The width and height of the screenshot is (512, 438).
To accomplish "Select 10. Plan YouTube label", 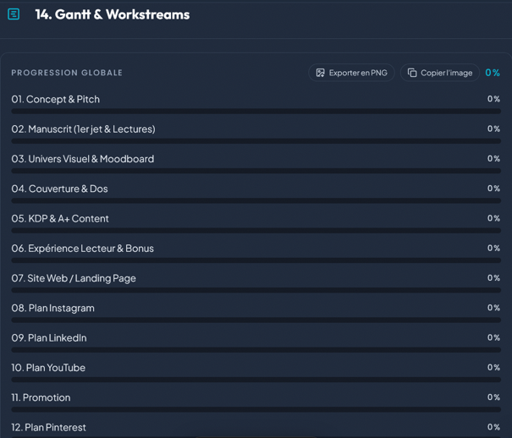I will 48,368.
